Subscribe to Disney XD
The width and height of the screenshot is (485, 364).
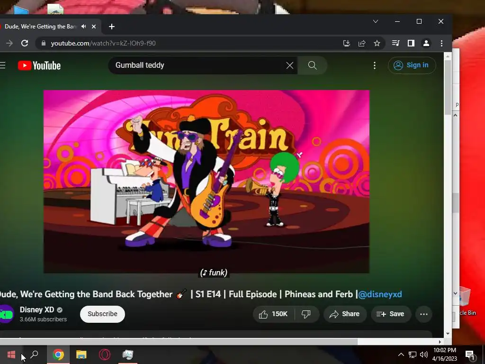[x=102, y=314]
